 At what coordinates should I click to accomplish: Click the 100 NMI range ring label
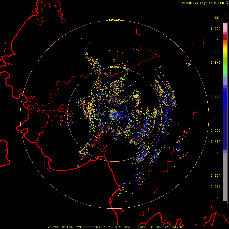coord(114,20)
